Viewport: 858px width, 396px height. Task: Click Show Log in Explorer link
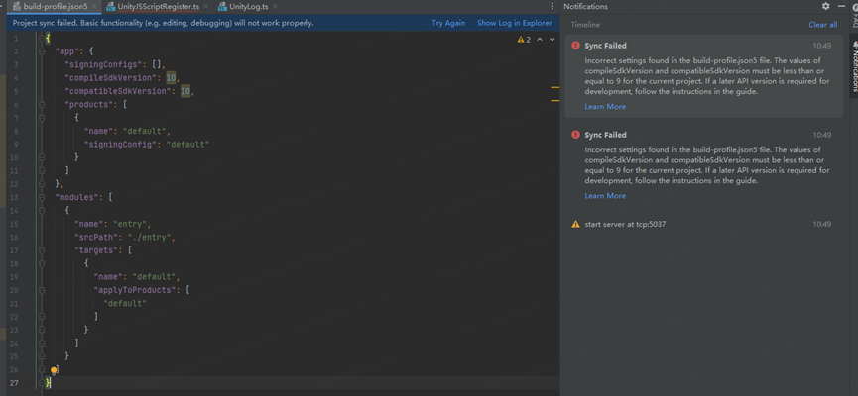pyautogui.click(x=514, y=23)
